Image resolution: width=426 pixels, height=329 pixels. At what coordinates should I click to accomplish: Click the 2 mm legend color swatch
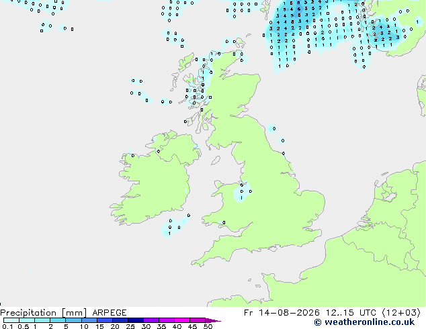click(x=58, y=320)
